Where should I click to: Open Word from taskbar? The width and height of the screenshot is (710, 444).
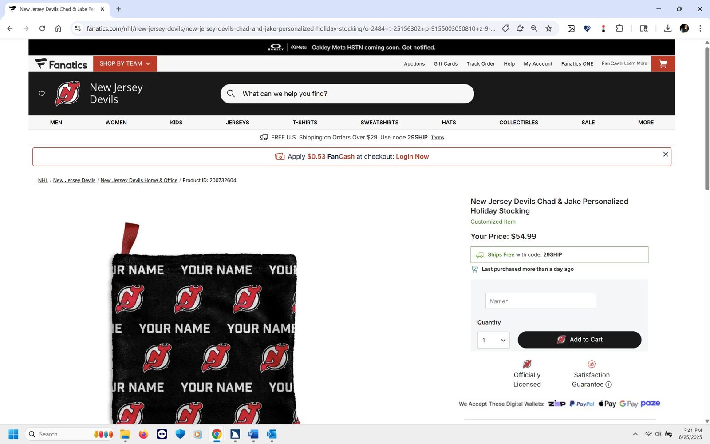coord(253,434)
